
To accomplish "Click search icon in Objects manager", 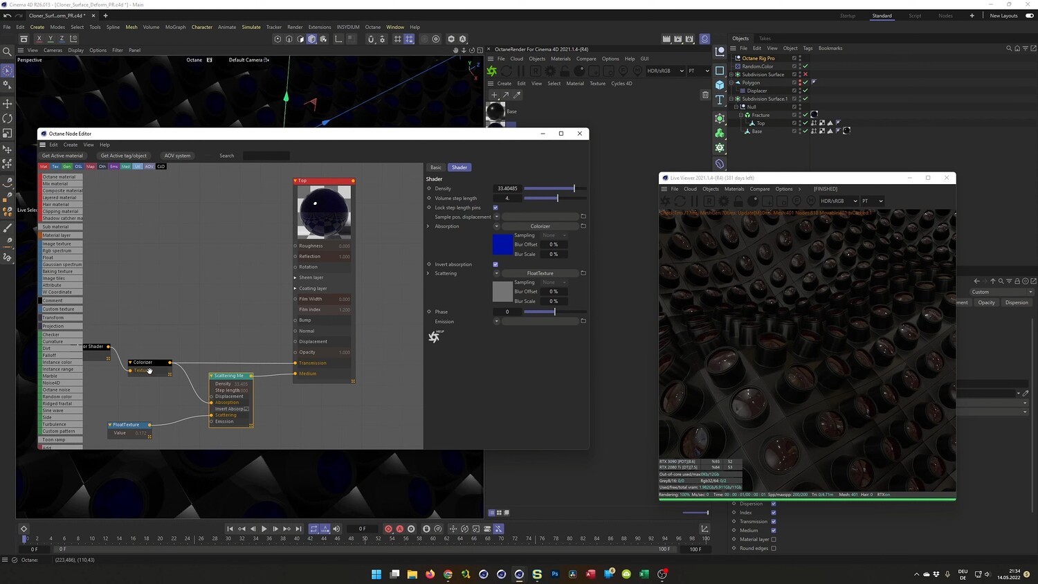I will pos(1009,48).
